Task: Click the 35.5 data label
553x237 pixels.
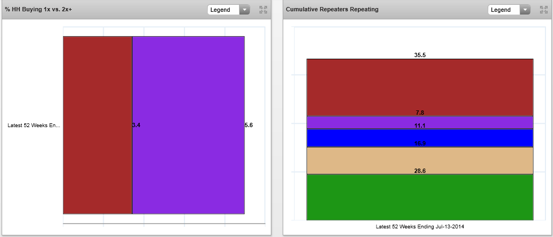Action: [420, 55]
